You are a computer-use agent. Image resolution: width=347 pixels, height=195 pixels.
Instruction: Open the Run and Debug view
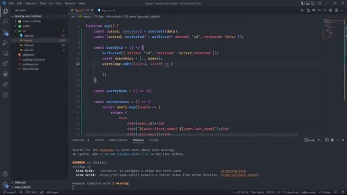pyautogui.click(x=5, y=43)
